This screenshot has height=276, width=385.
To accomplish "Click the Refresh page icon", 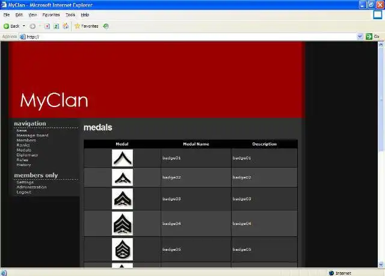I will 56,26.
